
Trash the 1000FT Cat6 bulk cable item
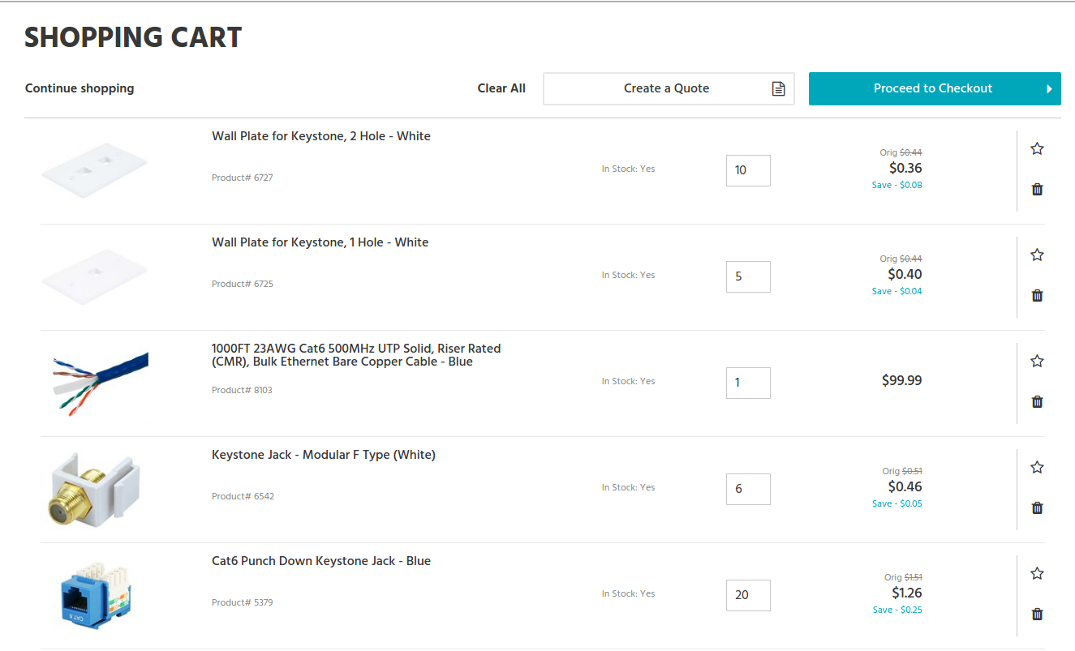[x=1037, y=402]
